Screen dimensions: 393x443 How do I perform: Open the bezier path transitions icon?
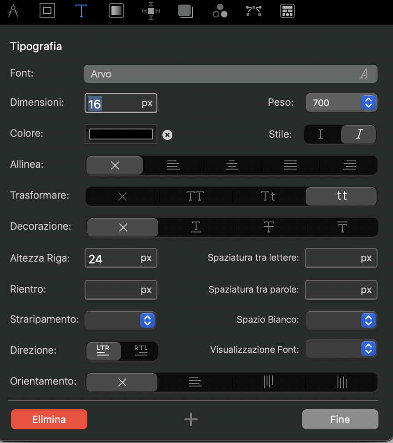tap(254, 10)
